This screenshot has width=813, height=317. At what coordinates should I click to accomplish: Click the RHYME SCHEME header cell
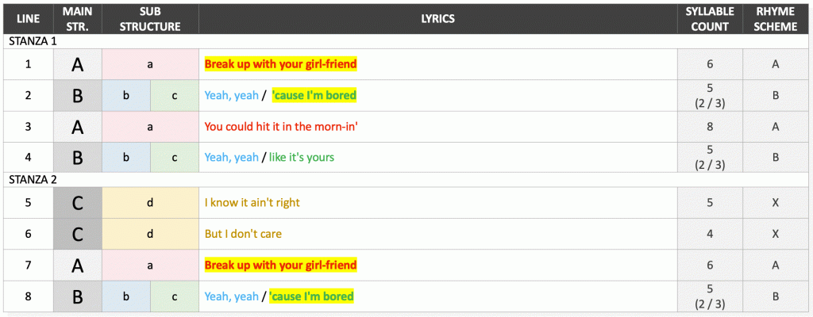(x=776, y=19)
